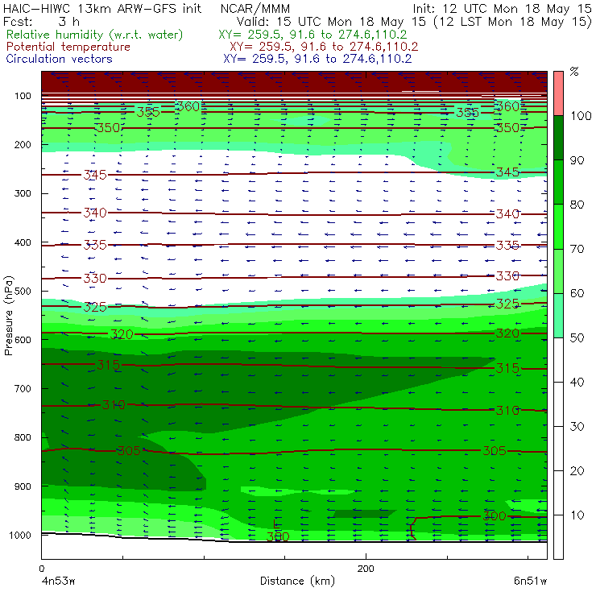Click the 50 label on the colorbar

(x=577, y=337)
